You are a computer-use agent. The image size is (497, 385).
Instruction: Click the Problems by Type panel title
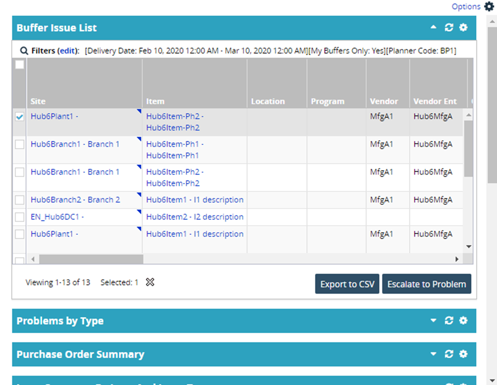[60, 321]
